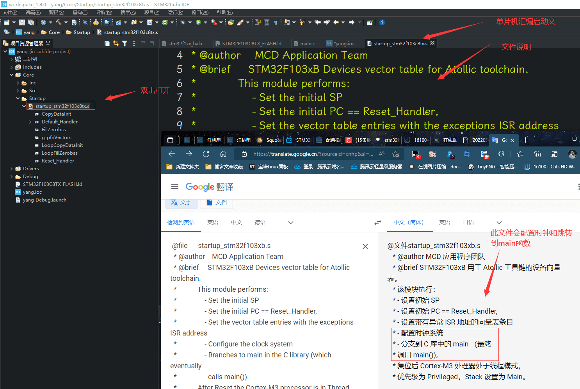Refresh the browser page
580x389 pixels.
coord(206,154)
